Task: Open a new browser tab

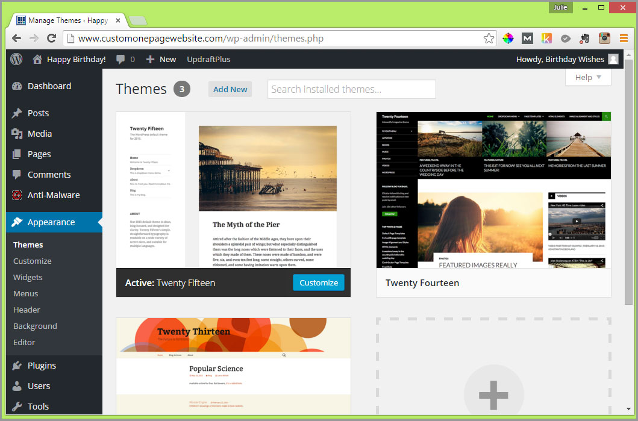Action: pos(137,20)
